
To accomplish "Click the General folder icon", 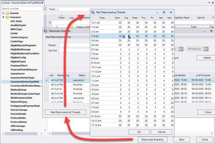I will point(7,13).
